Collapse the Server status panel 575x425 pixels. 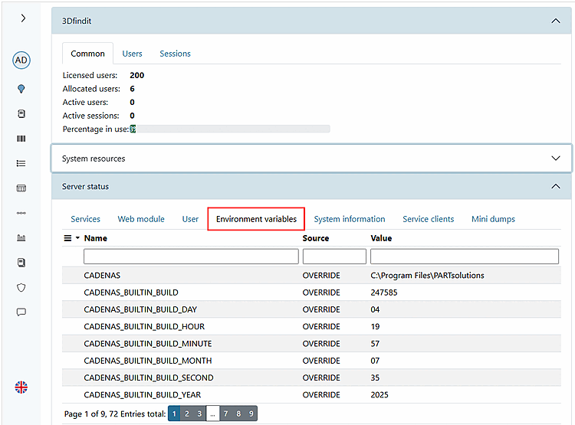click(556, 186)
